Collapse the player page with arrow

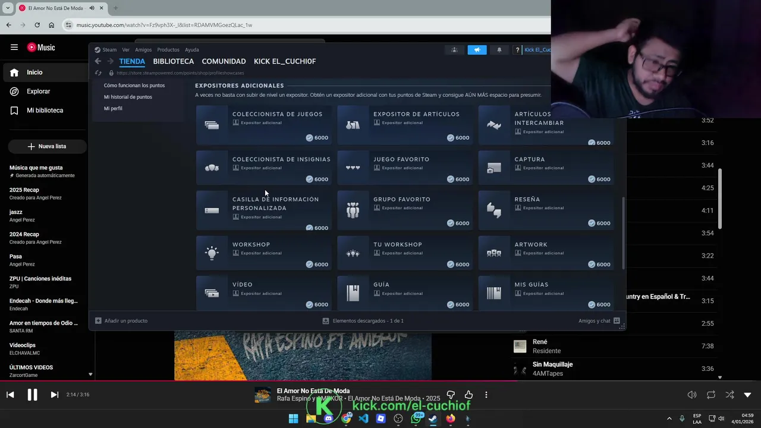(747, 395)
